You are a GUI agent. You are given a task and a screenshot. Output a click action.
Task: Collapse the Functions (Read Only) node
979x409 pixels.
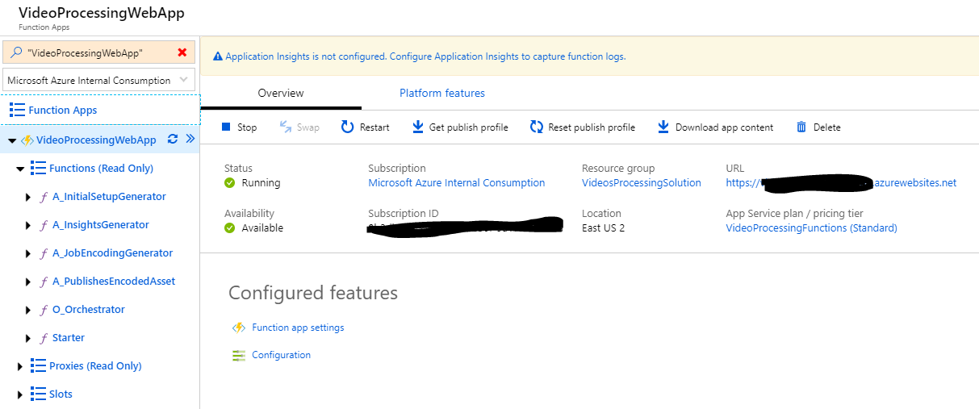point(20,169)
